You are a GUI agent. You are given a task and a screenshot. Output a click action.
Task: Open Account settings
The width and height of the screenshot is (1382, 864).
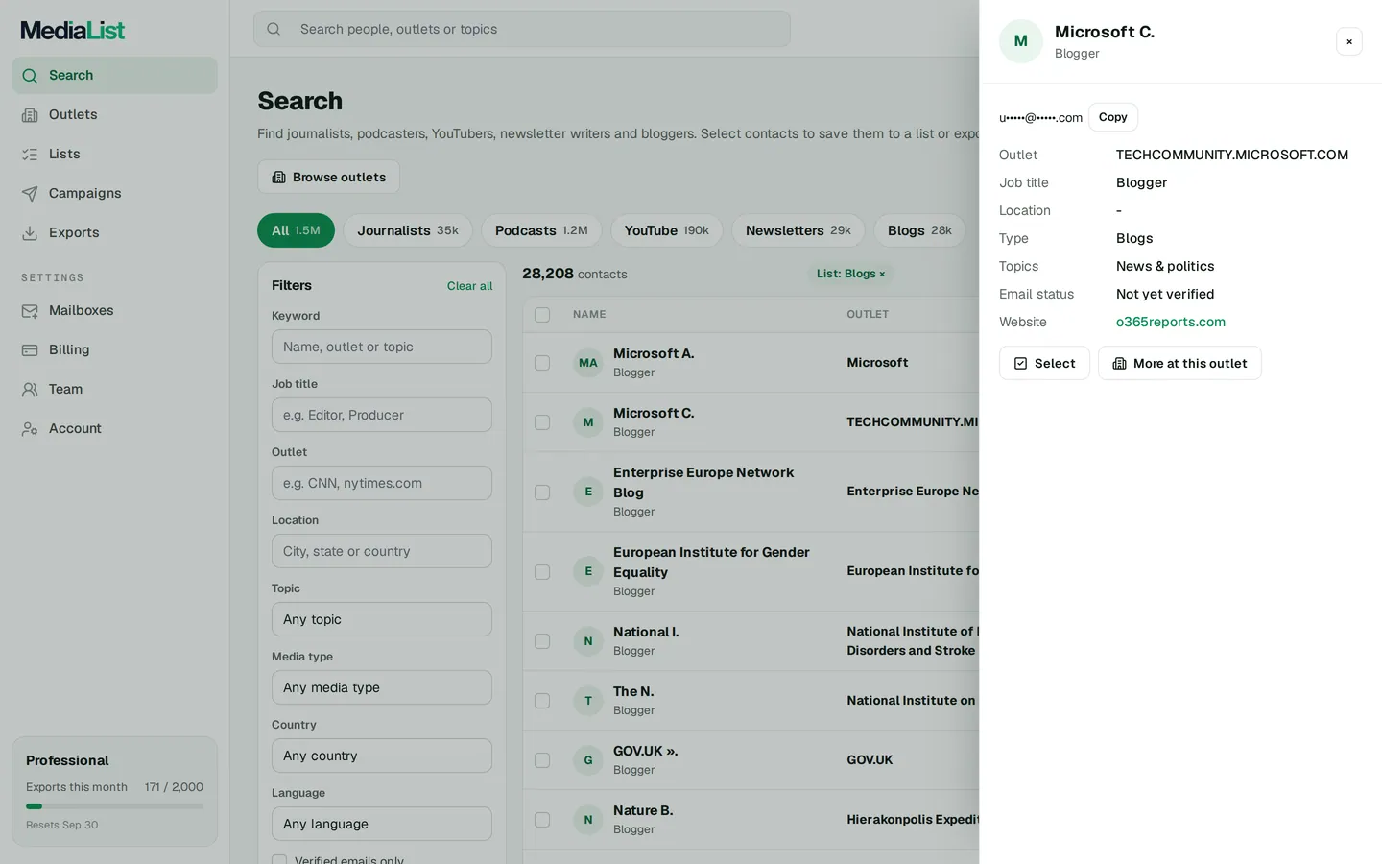tap(114, 428)
